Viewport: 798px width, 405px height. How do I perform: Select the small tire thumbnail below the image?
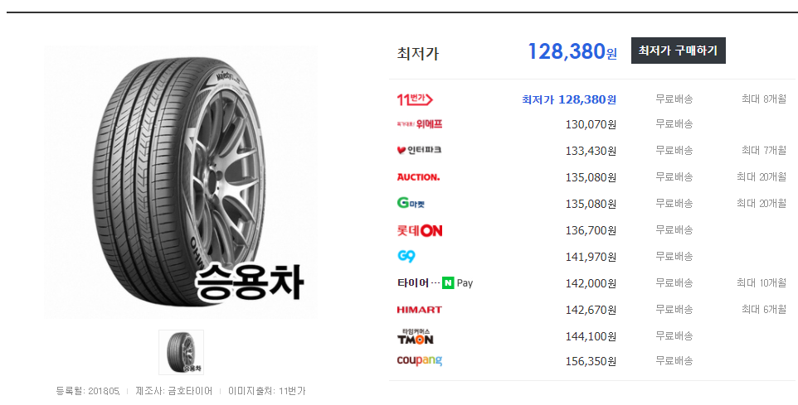click(181, 352)
